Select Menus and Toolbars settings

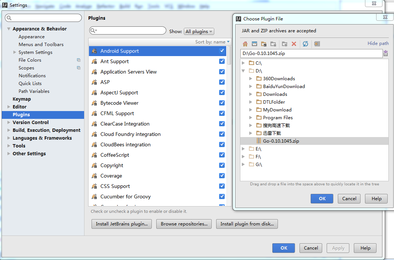[41, 45]
